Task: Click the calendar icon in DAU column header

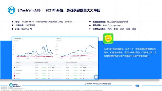Action: (66, 62)
